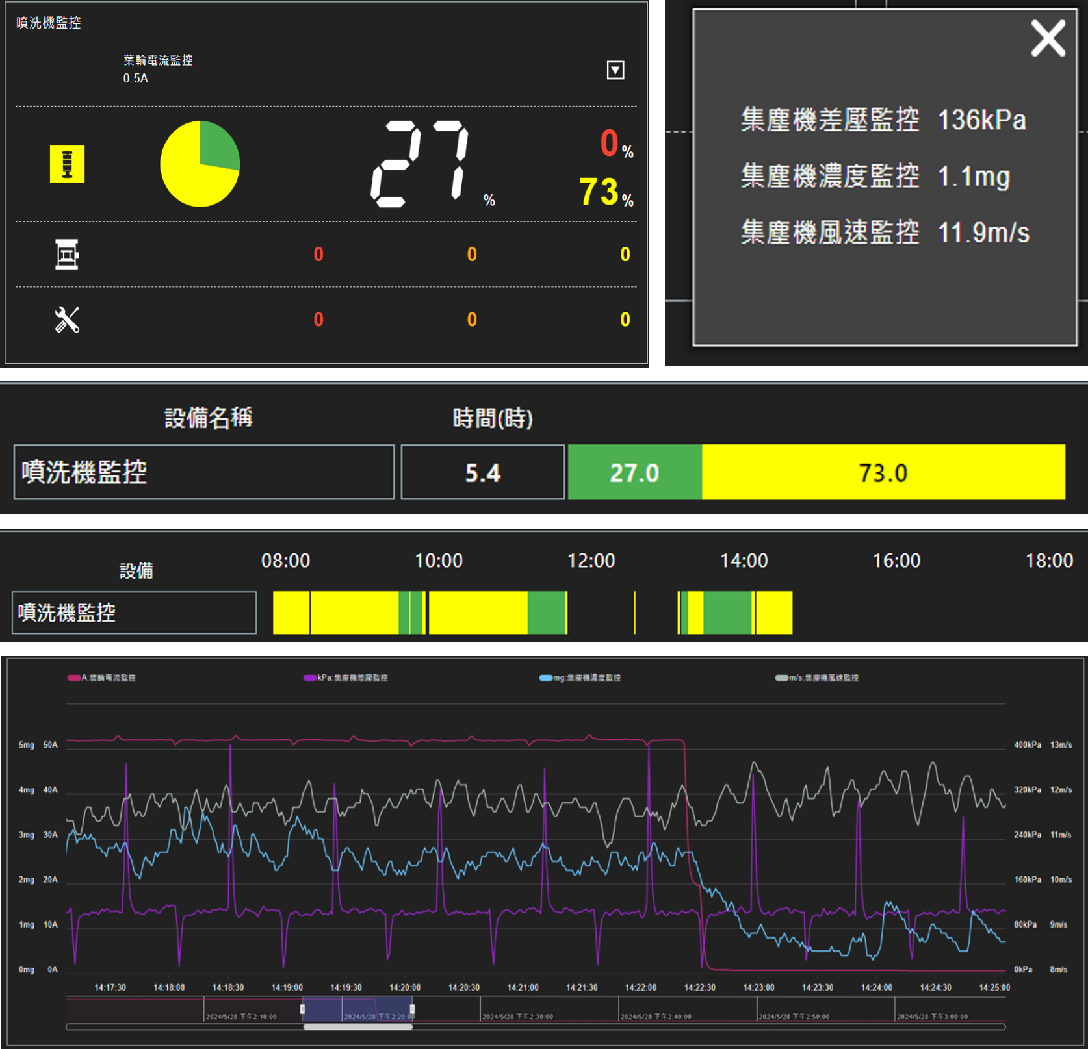Screen dimensions: 1088x1049
Task: Click the yellow 73.0 idle bar segment
Action: point(883,472)
